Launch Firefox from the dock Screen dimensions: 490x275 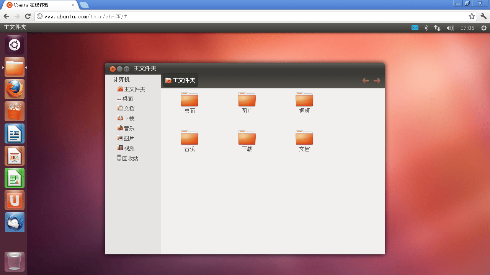(x=15, y=89)
